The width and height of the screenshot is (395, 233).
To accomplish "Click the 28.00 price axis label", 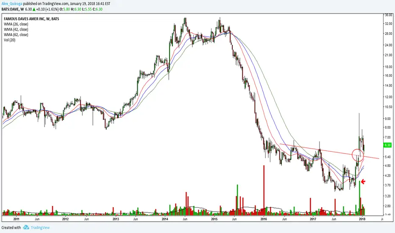I will [388, 33].
